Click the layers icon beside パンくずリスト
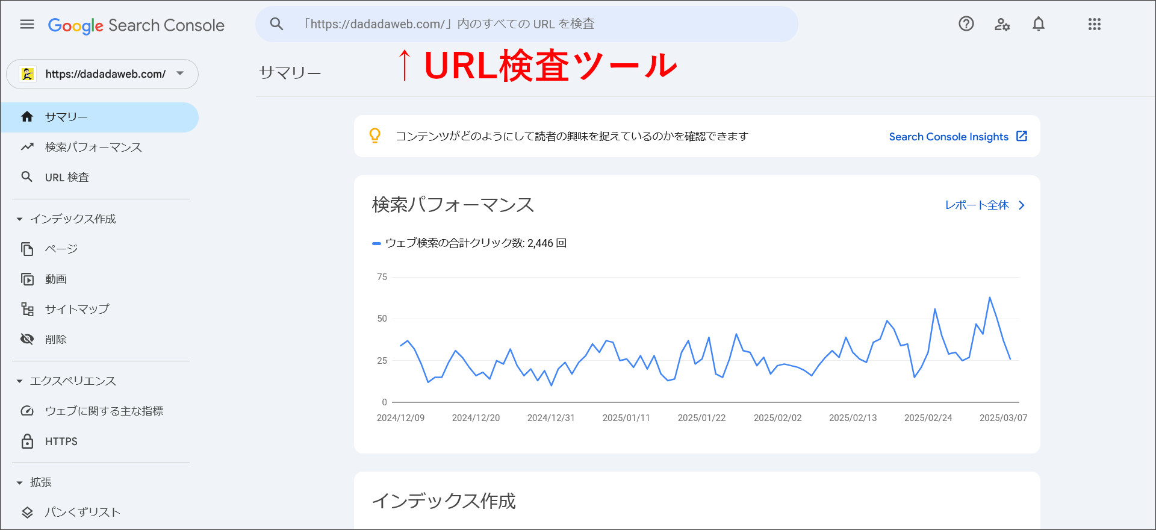The width and height of the screenshot is (1156, 530). (x=27, y=513)
